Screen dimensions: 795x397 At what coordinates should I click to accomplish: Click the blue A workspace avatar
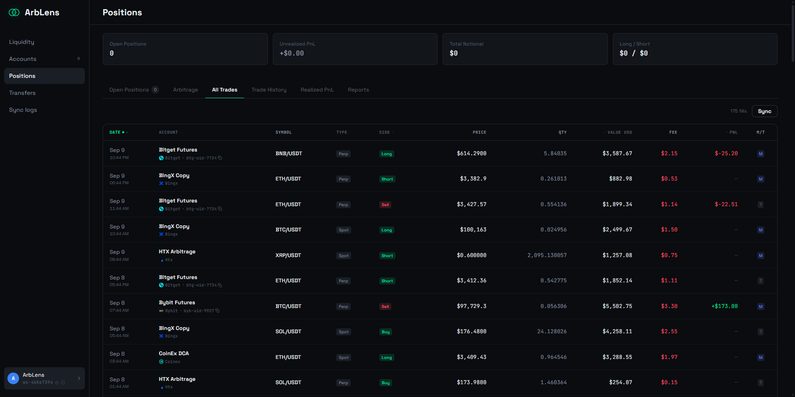[13, 378]
